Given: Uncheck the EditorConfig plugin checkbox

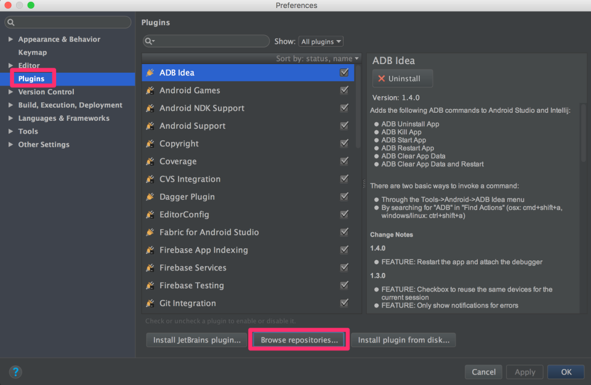Looking at the screenshot, I should point(344,214).
